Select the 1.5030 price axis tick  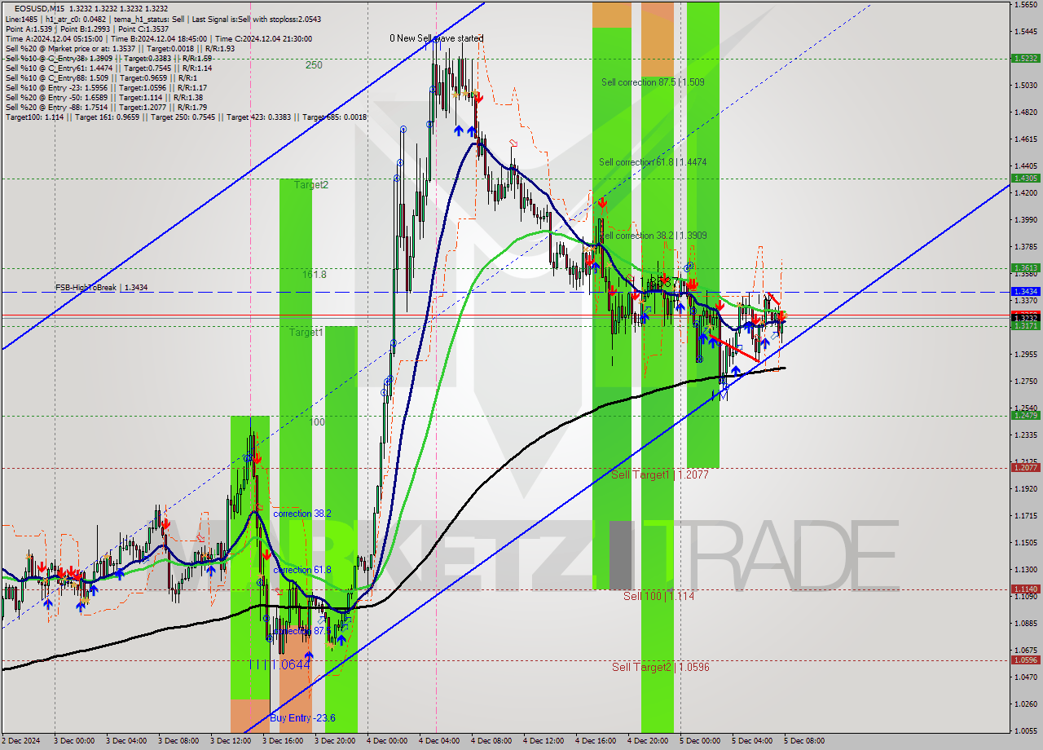tap(1026, 86)
